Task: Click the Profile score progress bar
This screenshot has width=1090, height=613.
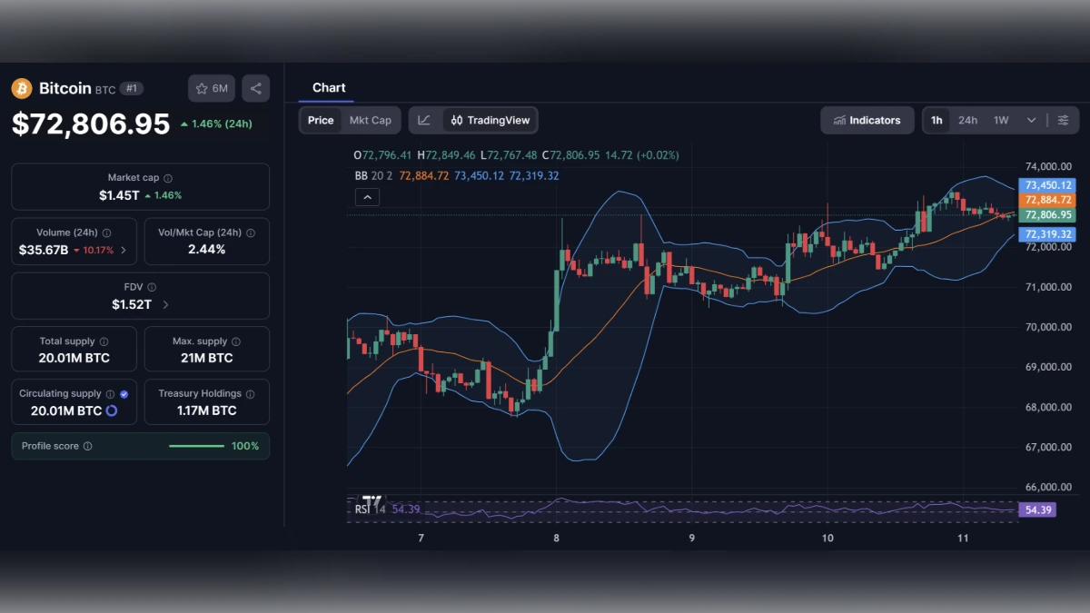Action: pos(196,446)
